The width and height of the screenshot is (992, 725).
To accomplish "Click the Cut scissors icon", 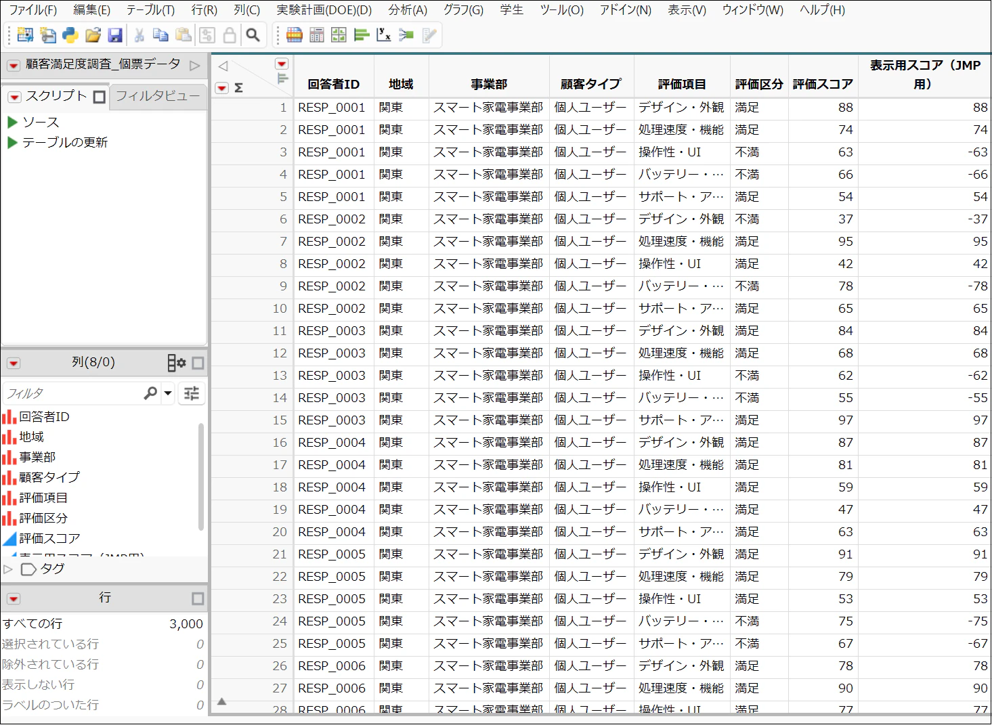I will coord(139,35).
